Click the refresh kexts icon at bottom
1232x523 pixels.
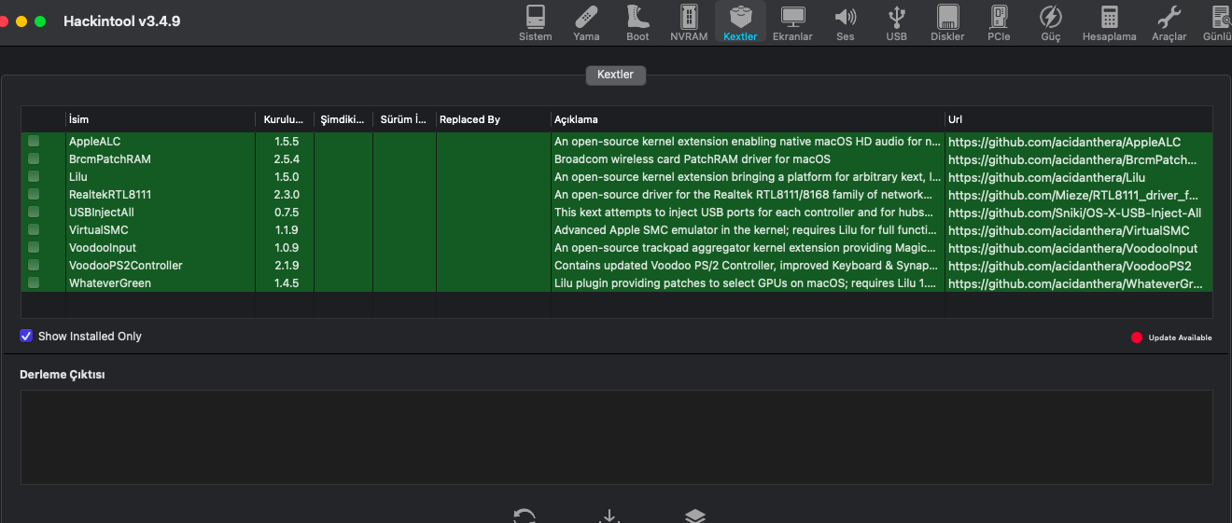525,516
